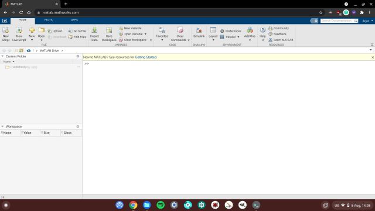Collapse the Current Folder panel

click(x=2, y=56)
